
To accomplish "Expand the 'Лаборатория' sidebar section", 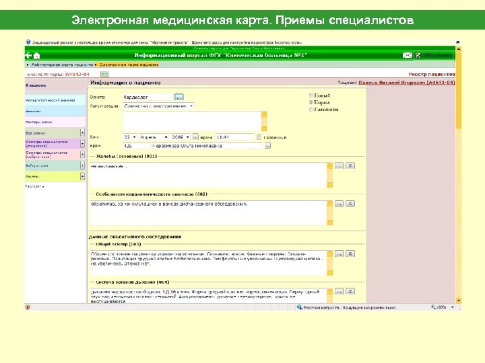I will 82,165.
